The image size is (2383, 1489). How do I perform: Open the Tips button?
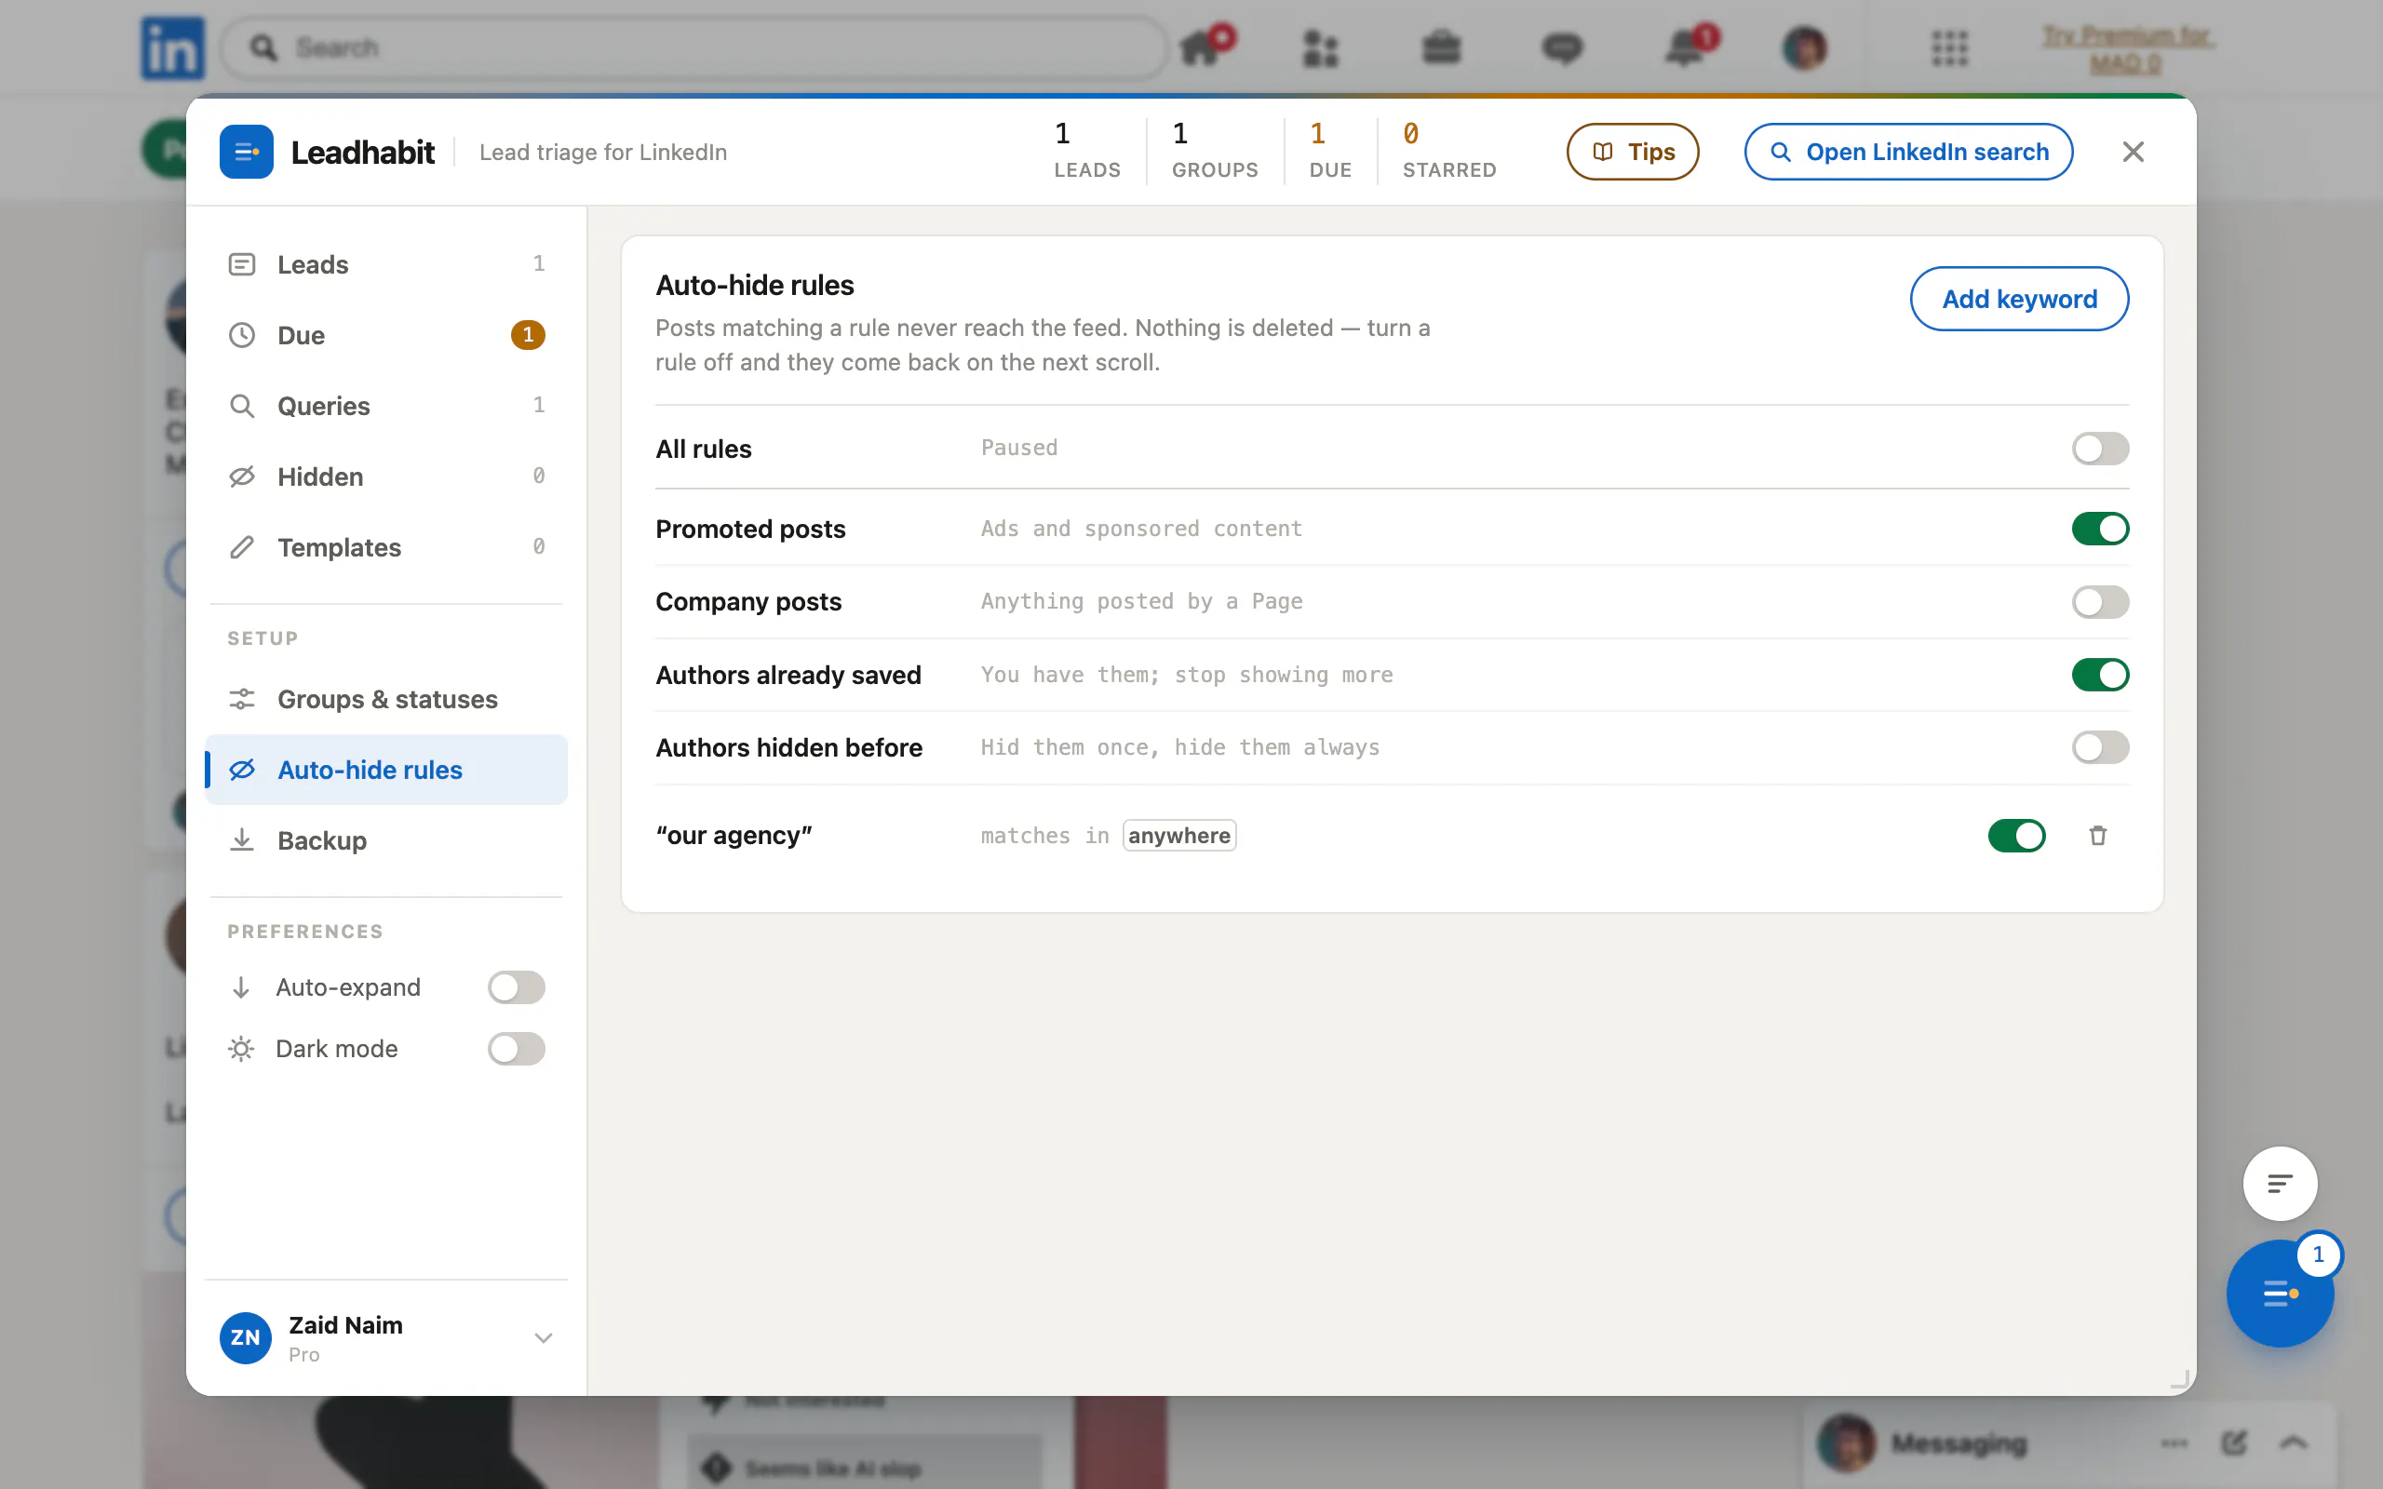[1633, 152]
